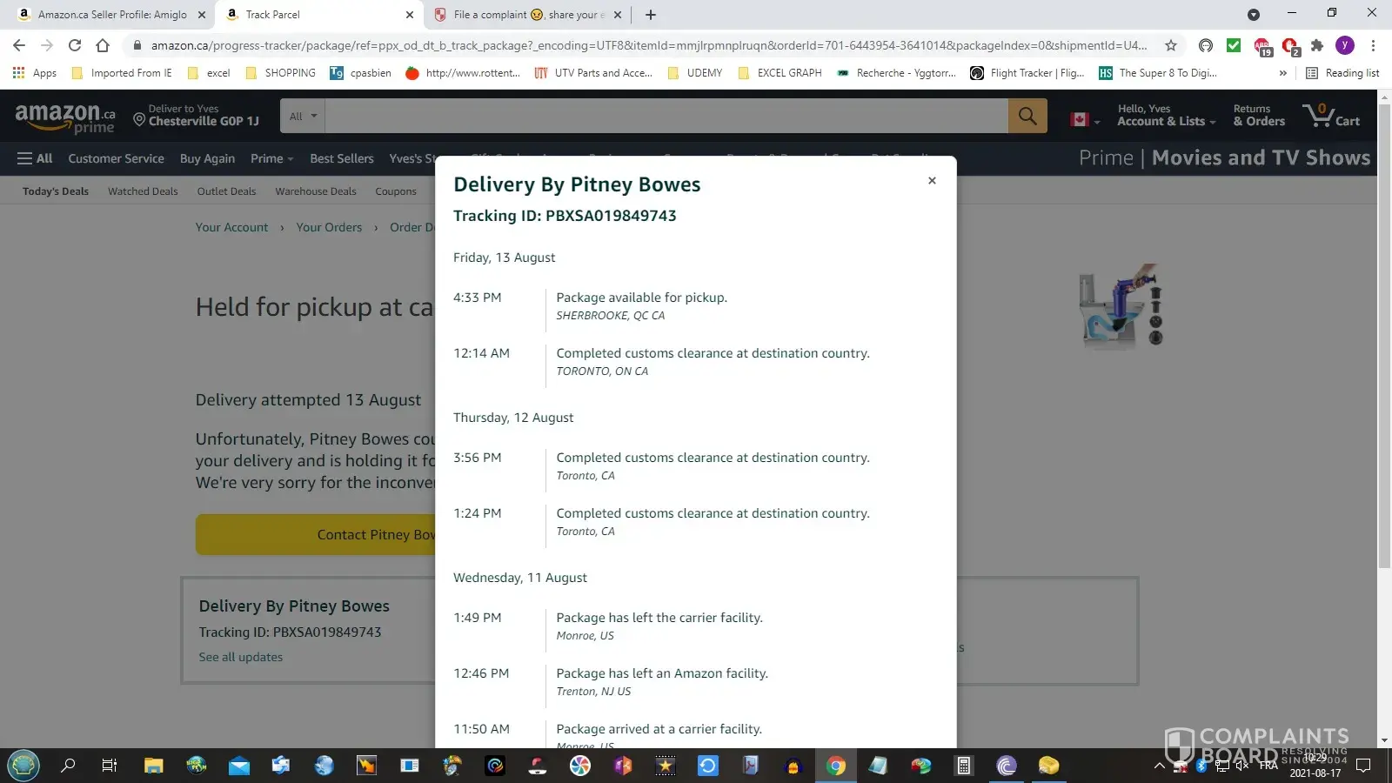Click the browser home icon
The height and width of the screenshot is (783, 1392).
pos(103,45)
